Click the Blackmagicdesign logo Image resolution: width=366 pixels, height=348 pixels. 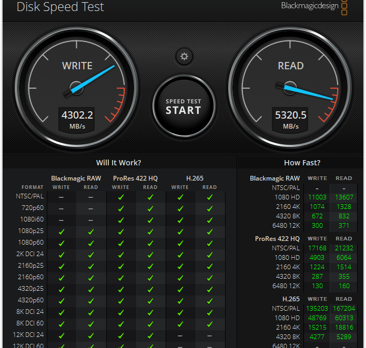(314, 6)
